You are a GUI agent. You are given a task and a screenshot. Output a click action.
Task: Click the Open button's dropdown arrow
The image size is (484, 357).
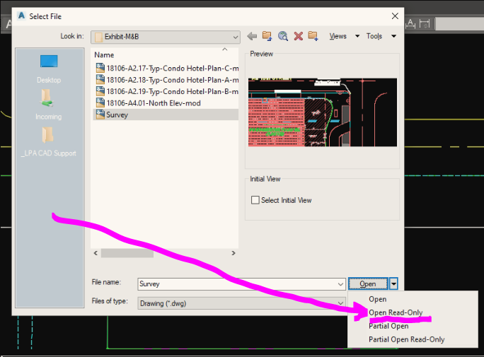click(393, 283)
